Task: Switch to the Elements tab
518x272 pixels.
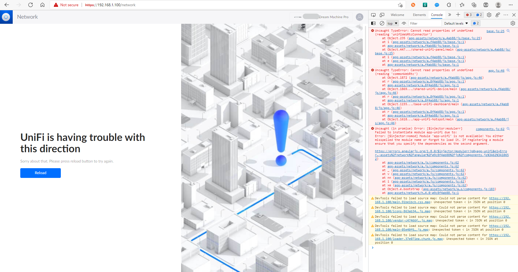Action: (419, 15)
